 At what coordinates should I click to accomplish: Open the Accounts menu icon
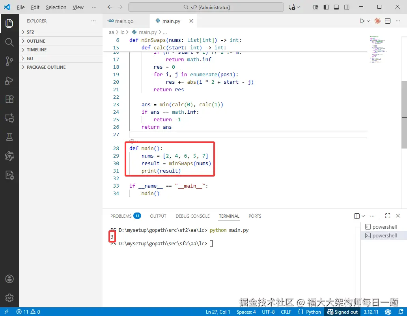[9, 279]
